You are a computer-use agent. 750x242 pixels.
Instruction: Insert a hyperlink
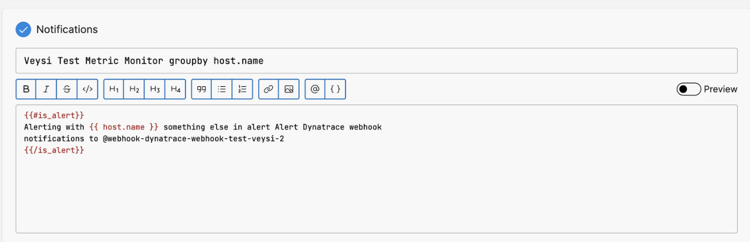269,89
